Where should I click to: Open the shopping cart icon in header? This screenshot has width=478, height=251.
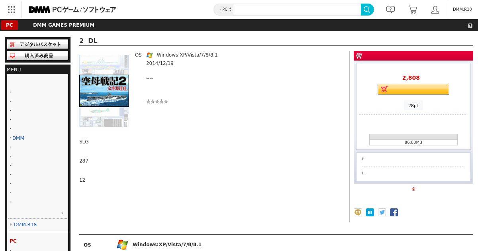[x=413, y=10]
